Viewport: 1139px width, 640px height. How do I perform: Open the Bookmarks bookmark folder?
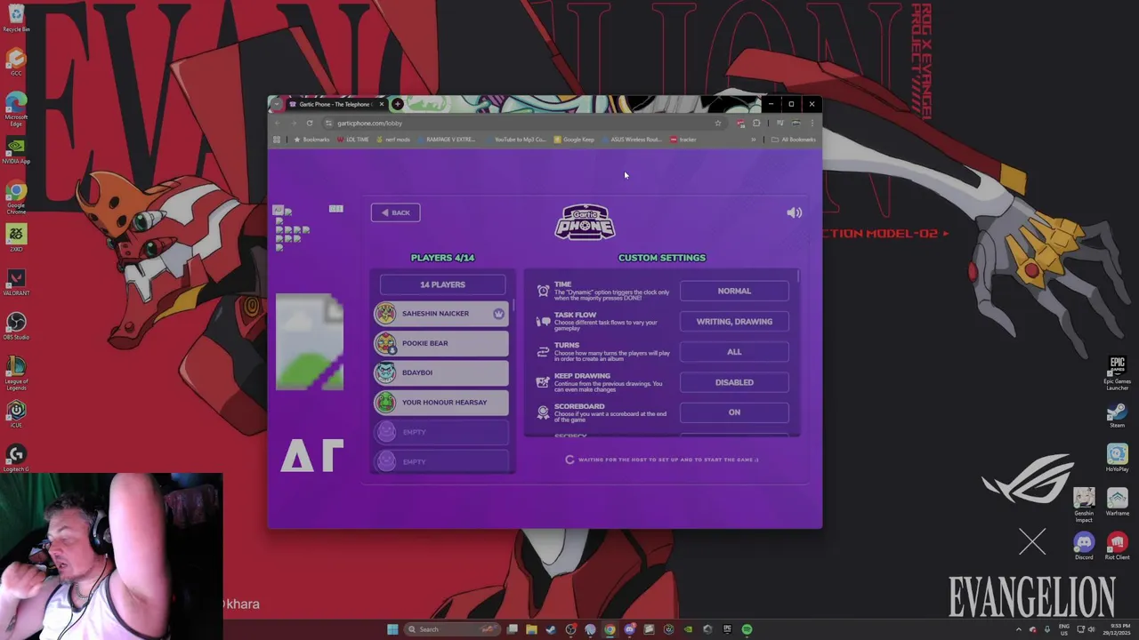pyautogui.click(x=311, y=140)
